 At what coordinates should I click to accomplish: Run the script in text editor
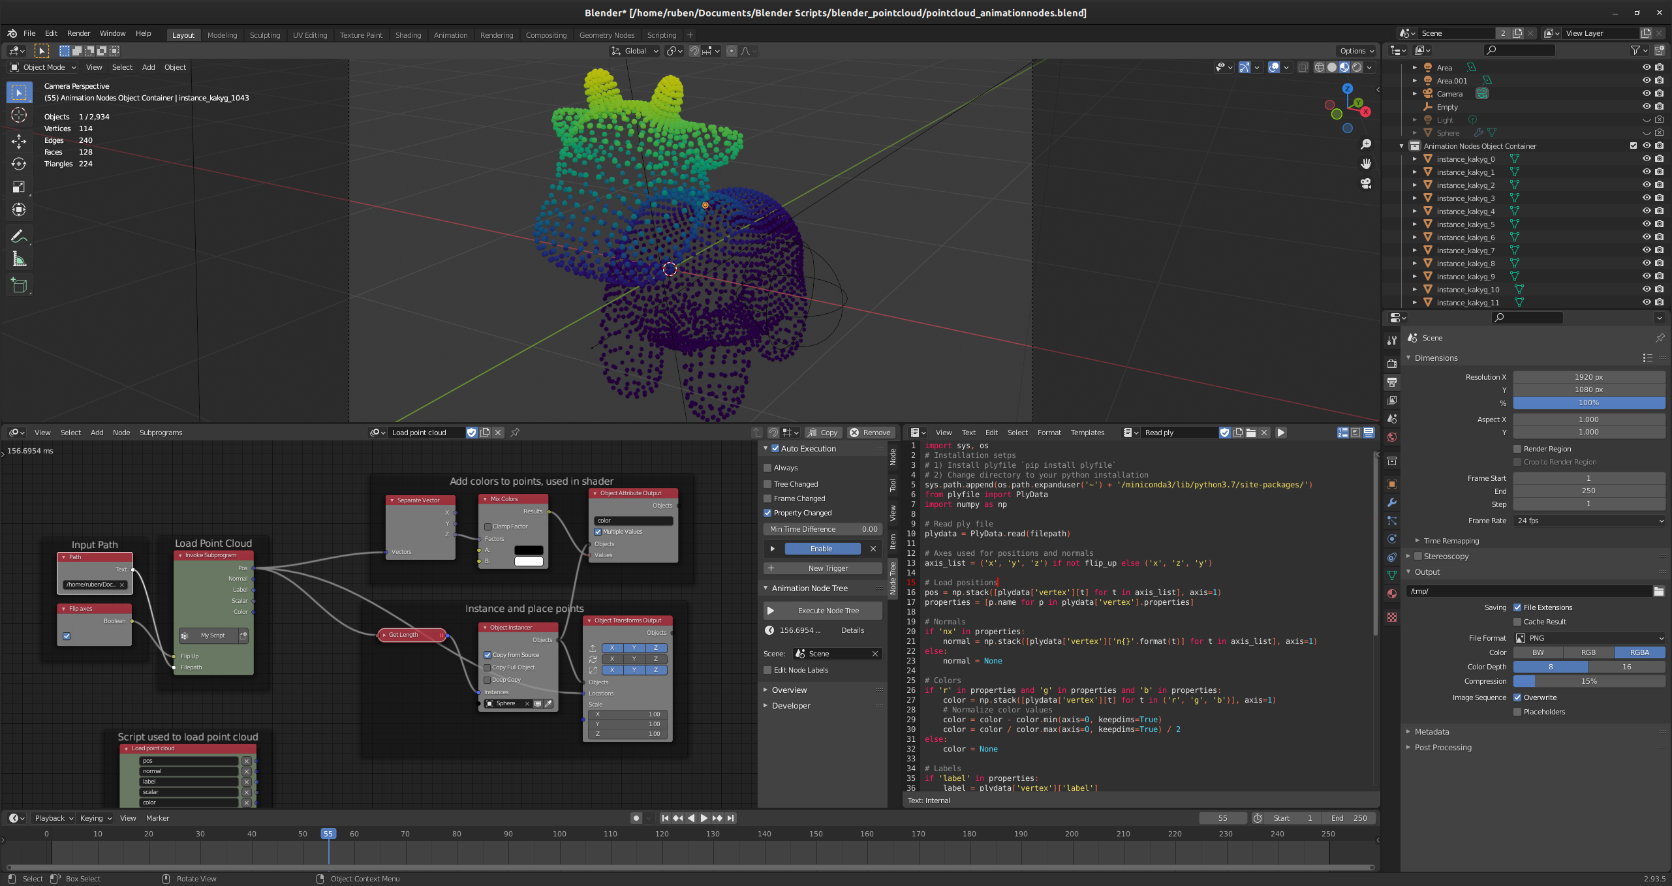(1280, 433)
